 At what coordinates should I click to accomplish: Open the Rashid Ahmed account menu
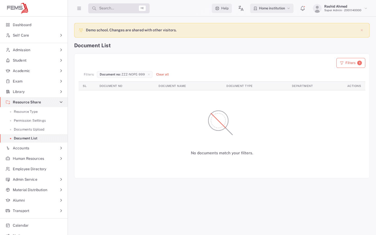coord(340,8)
